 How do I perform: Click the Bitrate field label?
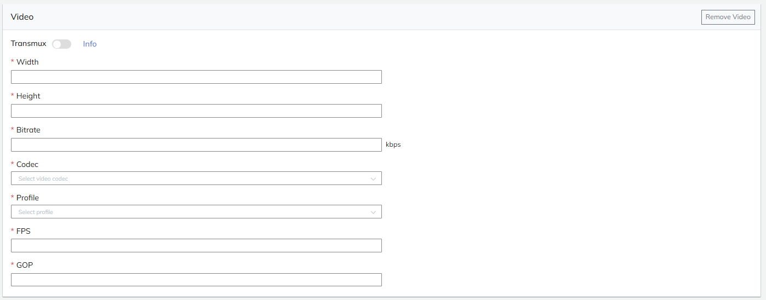click(28, 130)
